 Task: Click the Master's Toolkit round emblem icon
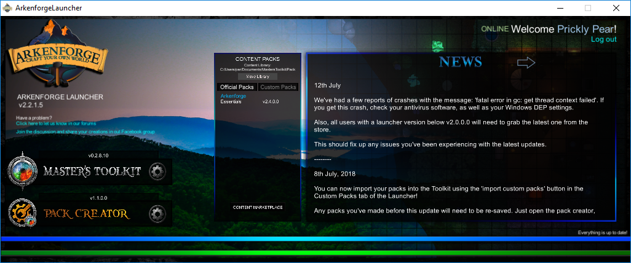(23, 171)
